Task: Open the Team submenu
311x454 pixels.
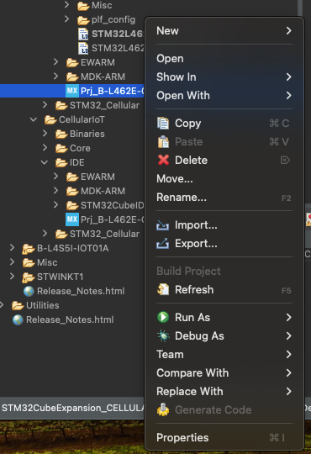Action: (224, 355)
